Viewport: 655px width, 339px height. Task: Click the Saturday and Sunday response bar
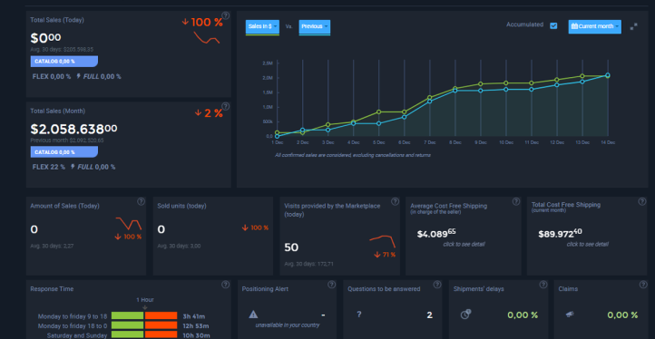(144, 335)
